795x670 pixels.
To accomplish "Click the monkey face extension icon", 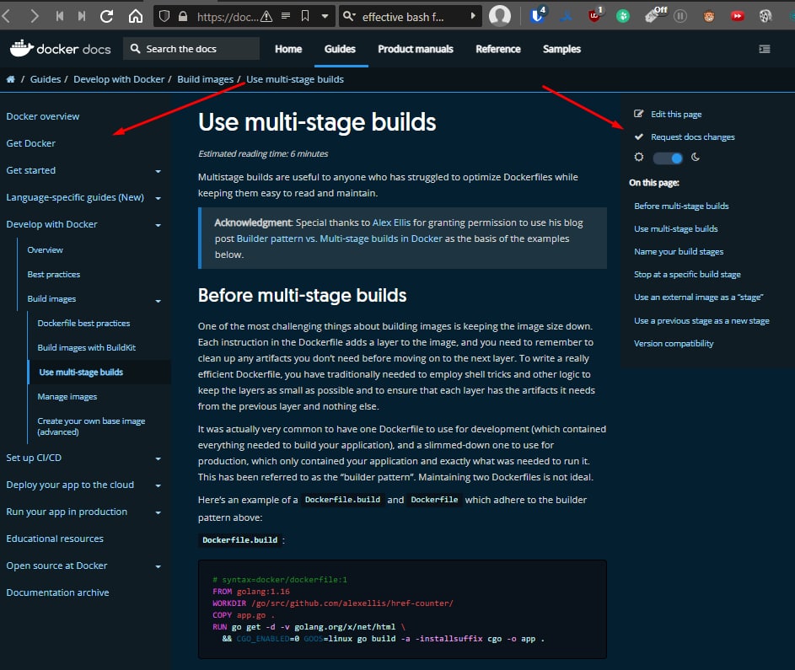I will click(709, 16).
